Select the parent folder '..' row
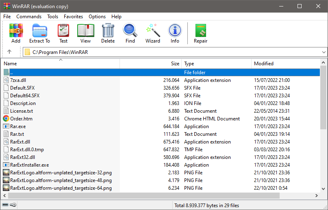The height and width of the screenshot is (210, 328). pyautogui.click(x=161, y=73)
